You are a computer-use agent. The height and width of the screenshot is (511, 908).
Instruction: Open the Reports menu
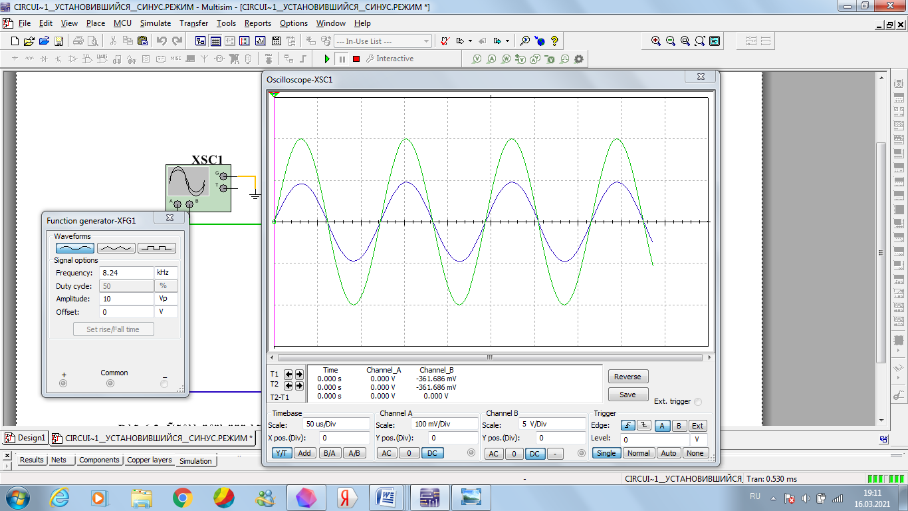[258, 23]
